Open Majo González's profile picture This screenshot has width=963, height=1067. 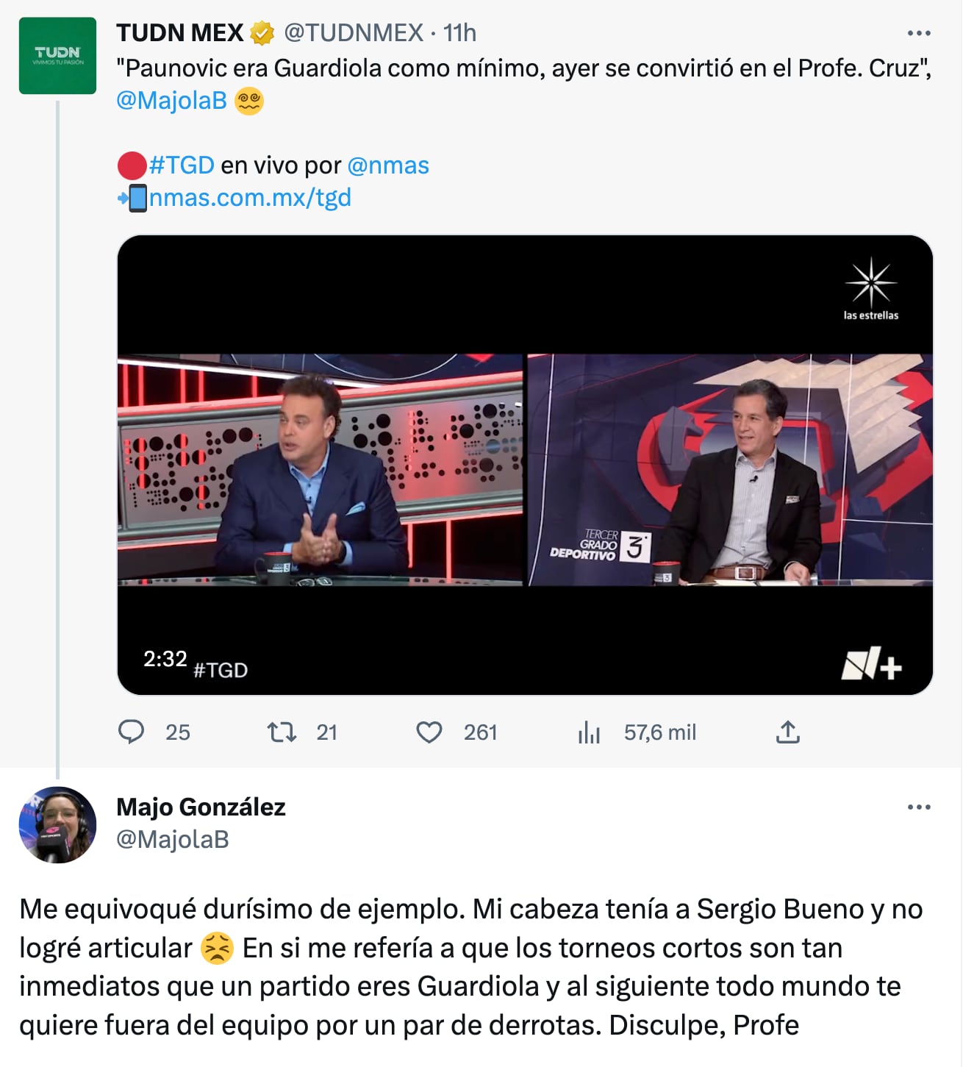tap(57, 824)
